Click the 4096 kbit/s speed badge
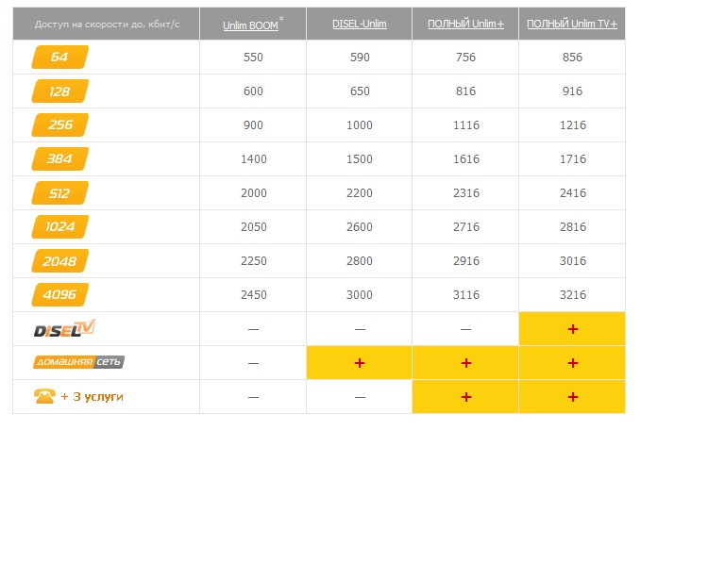 [x=60, y=294]
